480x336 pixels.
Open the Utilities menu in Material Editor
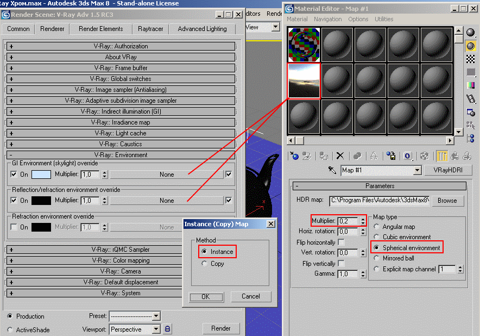pyautogui.click(x=384, y=19)
